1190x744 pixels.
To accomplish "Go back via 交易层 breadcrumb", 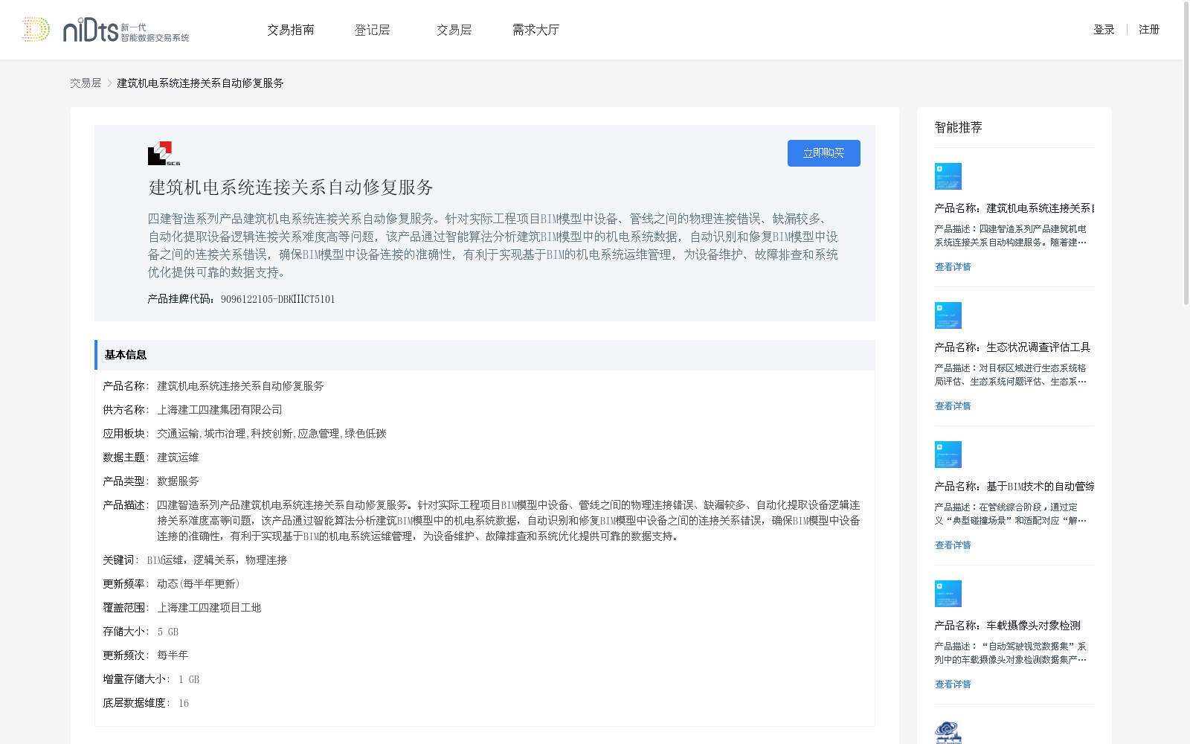I will click(x=86, y=83).
